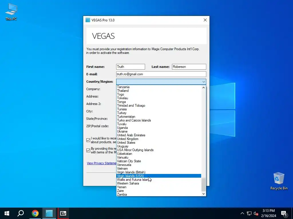Choose Tunisia in the dropdown list
The width and height of the screenshot is (293, 219).
pos(159,109)
